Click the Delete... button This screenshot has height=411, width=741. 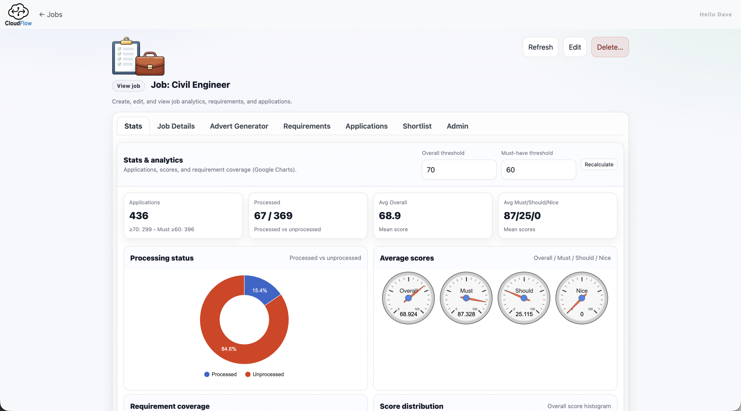tap(610, 47)
